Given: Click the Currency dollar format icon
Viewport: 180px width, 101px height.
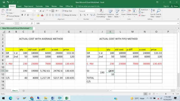Looking at the screenshot, I should pyautogui.click(x=81, y=15).
